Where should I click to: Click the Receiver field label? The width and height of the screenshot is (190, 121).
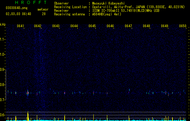coord(61,11)
